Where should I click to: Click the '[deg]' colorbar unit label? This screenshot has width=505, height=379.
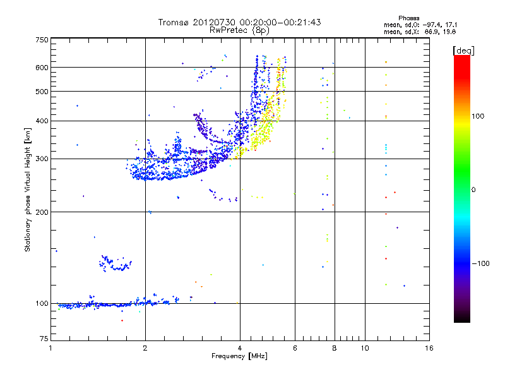(463, 51)
